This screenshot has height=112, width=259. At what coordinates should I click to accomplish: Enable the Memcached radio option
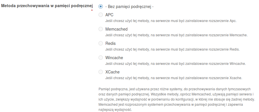click(101, 29)
